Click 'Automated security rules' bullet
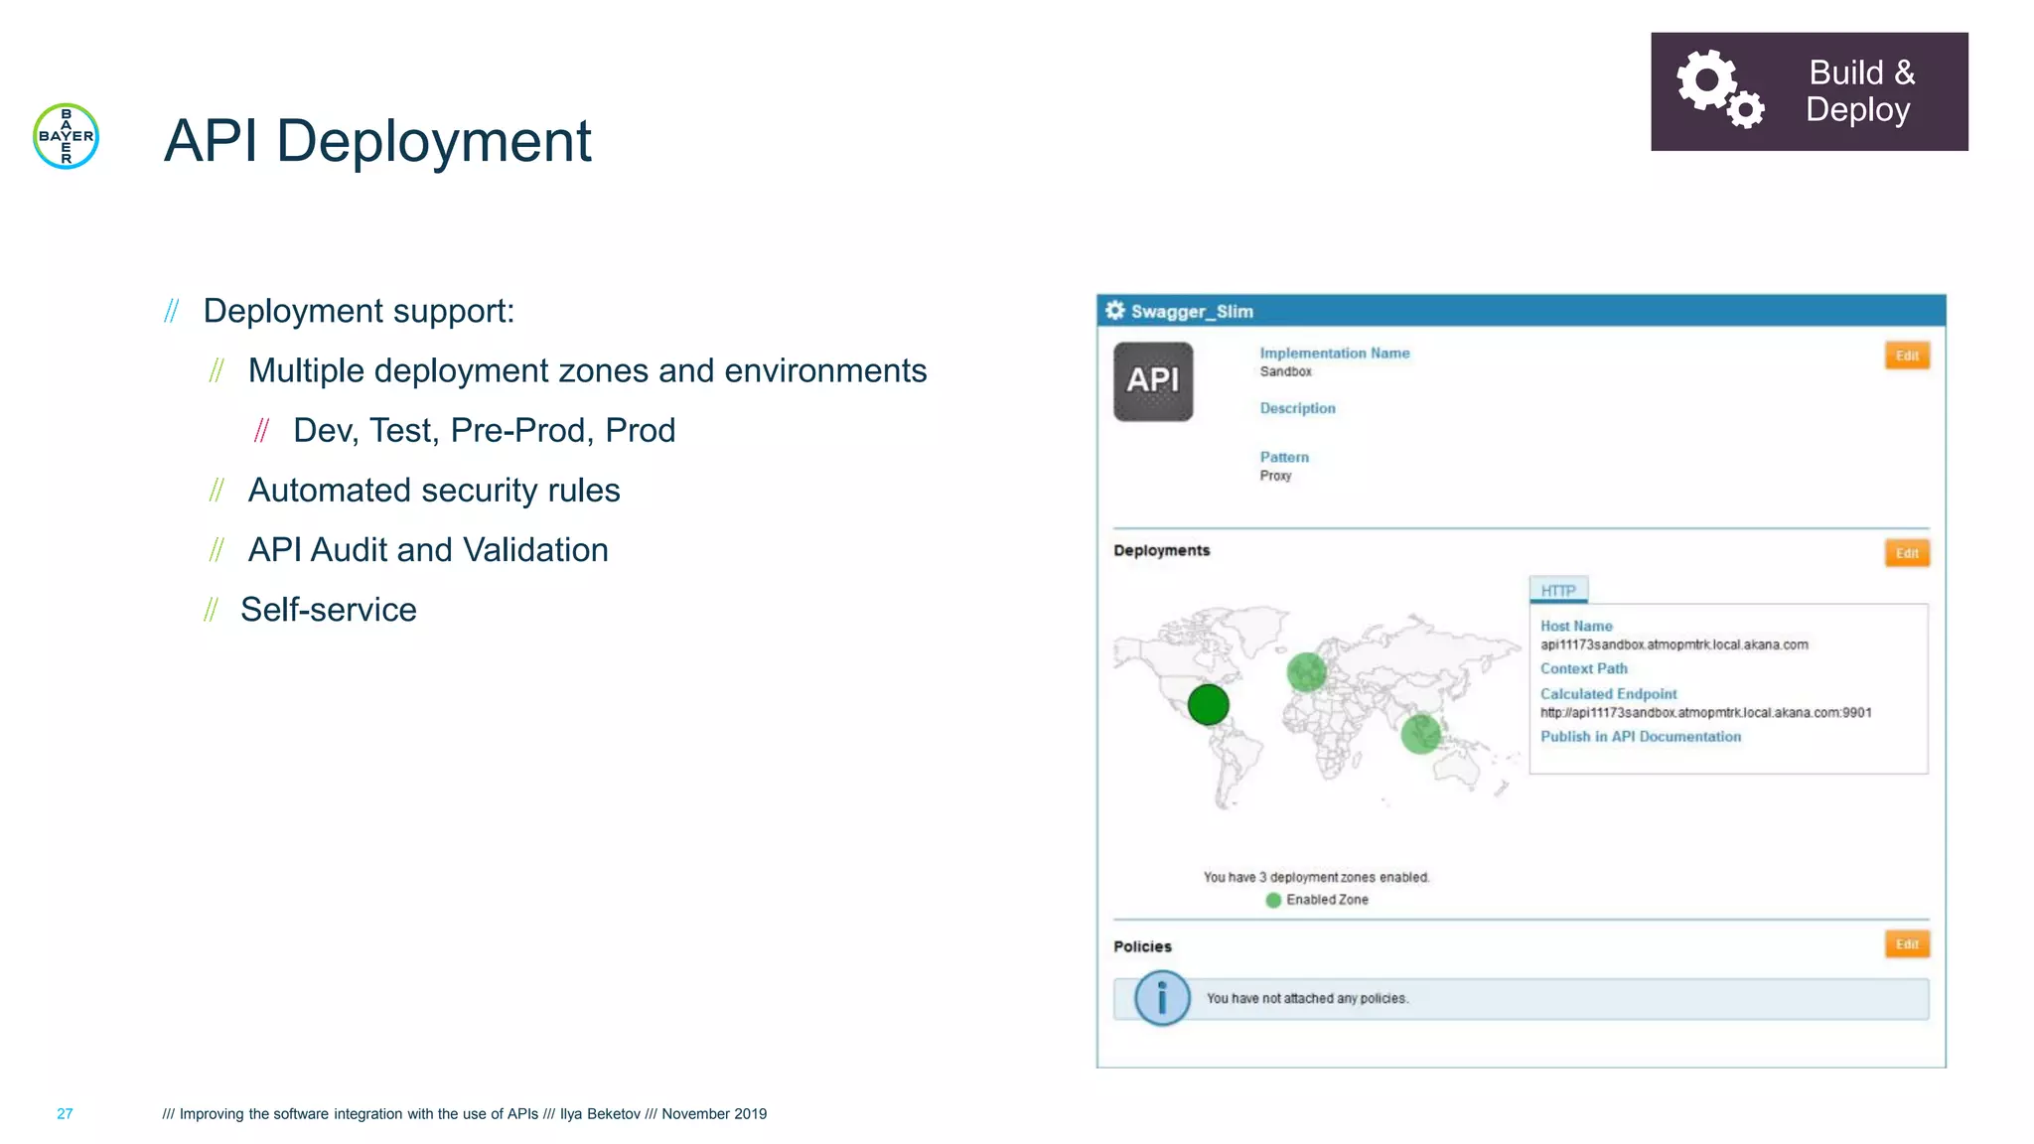The image size is (2034, 1144). tap(434, 490)
